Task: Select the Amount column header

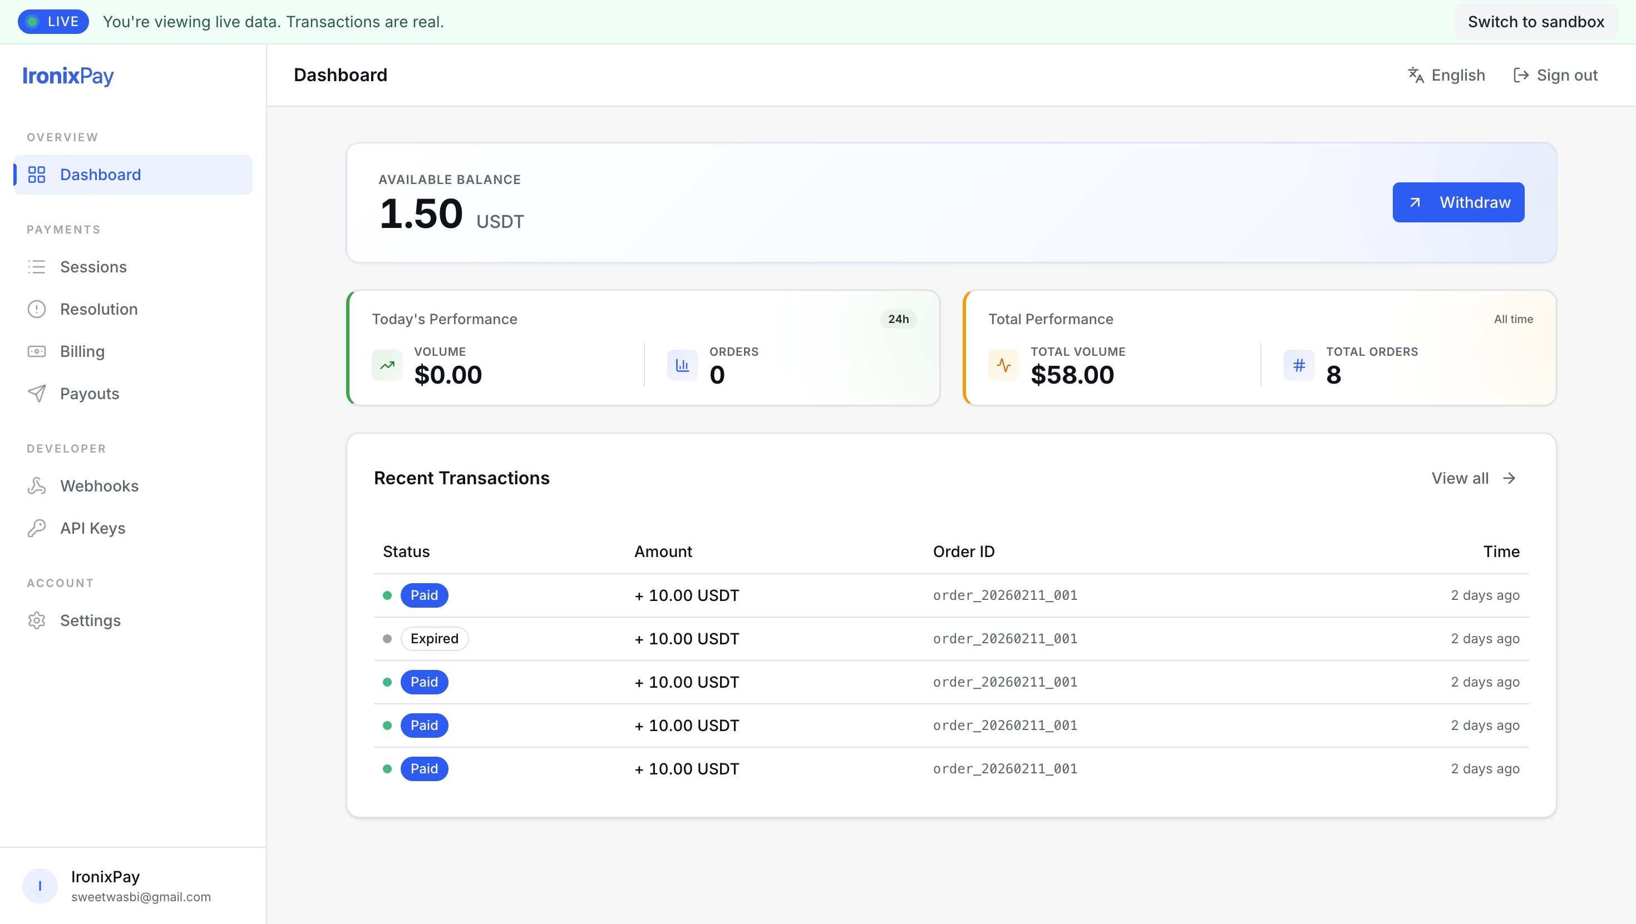Action: coord(663,552)
